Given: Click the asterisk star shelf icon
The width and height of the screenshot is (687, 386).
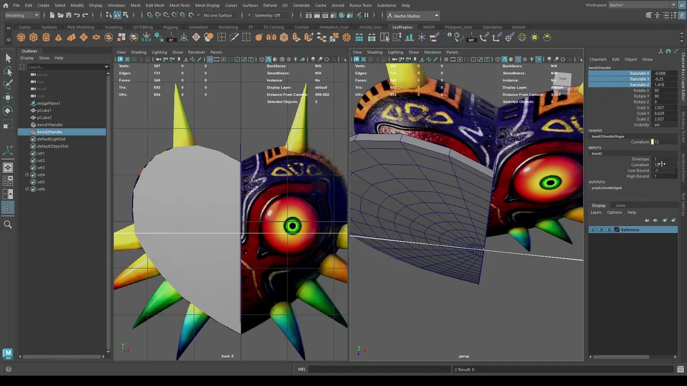Looking at the screenshot, I should (x=421, y=37).
